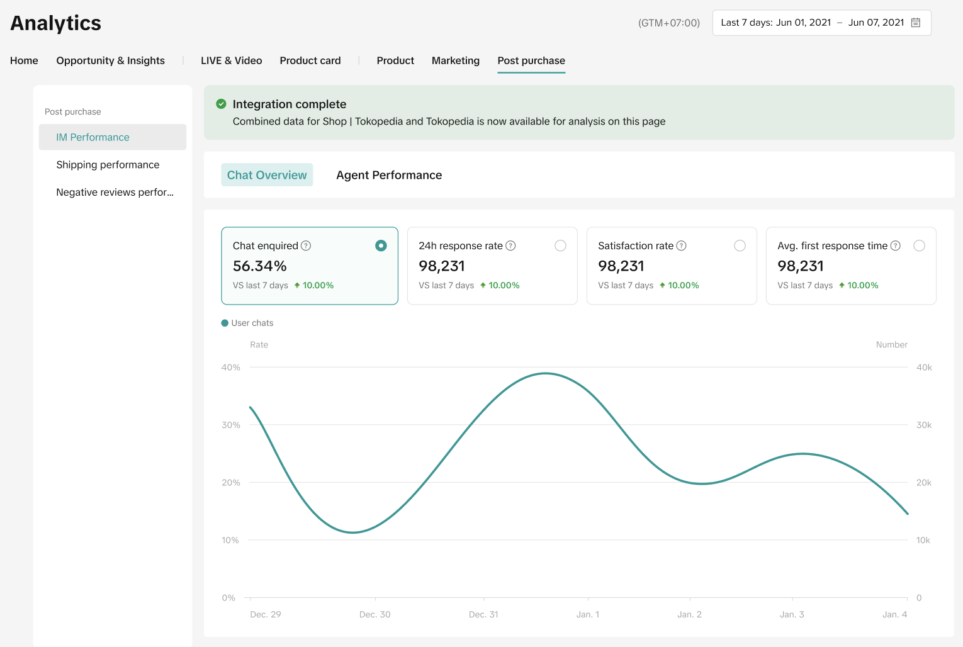Image resolution: width=963 pixels, height=647 pixels.
Task: Click help icon beside 24h response rate
Action: coord(511,245)
